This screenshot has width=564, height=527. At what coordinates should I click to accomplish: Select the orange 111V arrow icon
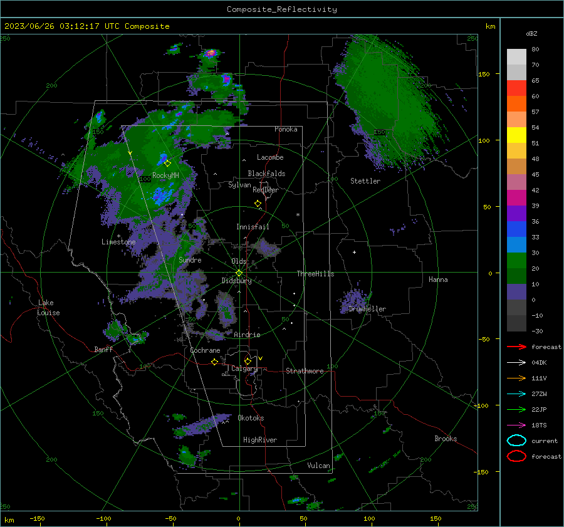coord(516,378)
